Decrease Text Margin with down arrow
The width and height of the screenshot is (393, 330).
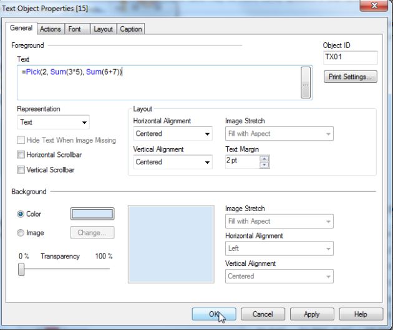pos(264,165)
